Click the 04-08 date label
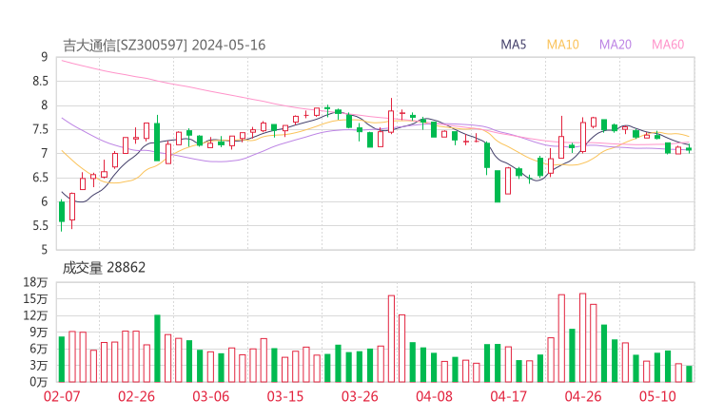The height and width of the screenshot is (418, 704). point(434,396)
